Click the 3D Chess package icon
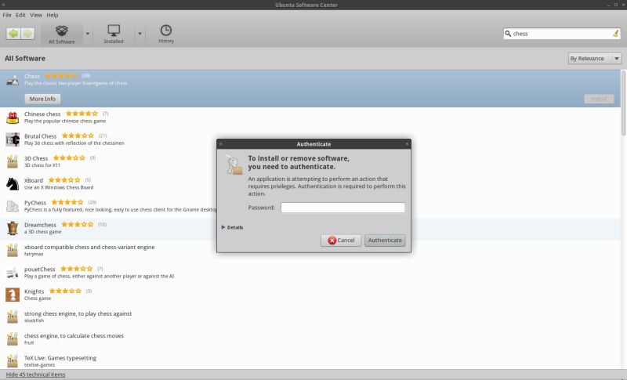Screen dimensions: 627x380 tap(13, 161)
